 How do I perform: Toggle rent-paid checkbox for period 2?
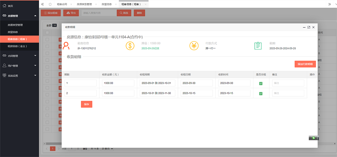(261, 93)
